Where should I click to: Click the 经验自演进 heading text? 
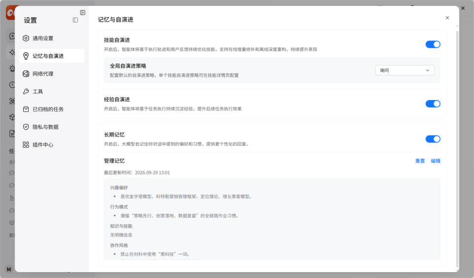tap(117, 99)
